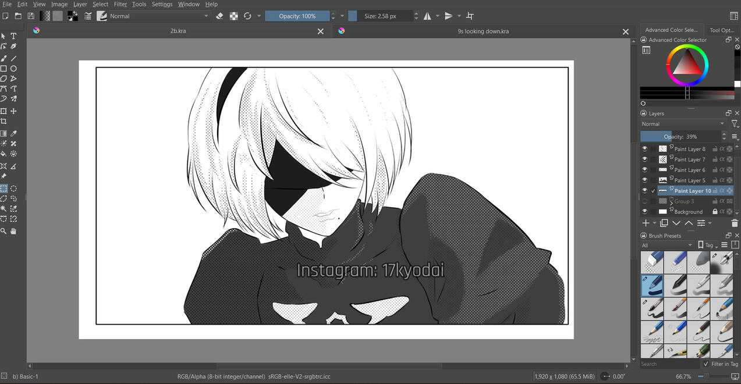Add a new paint layer

pos(646,223)
